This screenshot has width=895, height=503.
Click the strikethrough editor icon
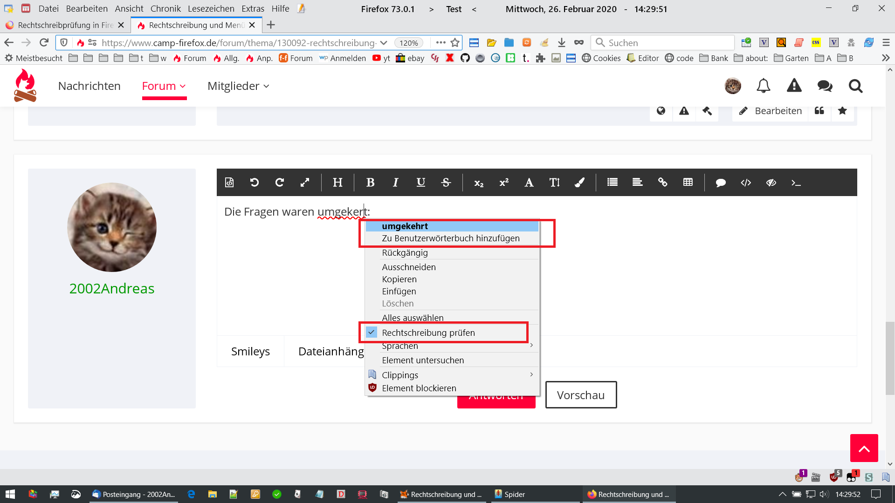coord(446,183)
